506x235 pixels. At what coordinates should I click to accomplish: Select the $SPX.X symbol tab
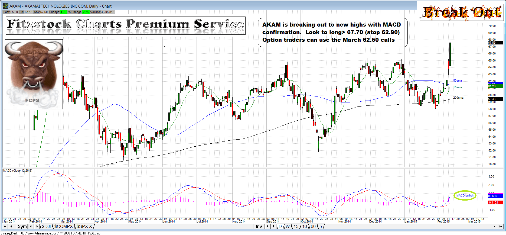pyautogui.click(x=84, y=226)
